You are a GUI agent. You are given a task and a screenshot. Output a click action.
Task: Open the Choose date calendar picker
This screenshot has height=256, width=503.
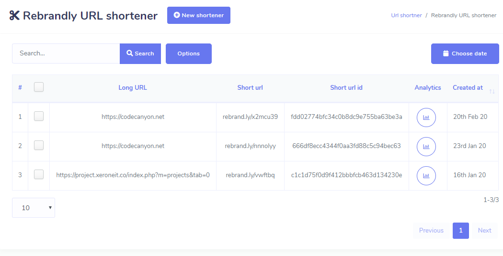pyautogui.click(x=465, y=53)
